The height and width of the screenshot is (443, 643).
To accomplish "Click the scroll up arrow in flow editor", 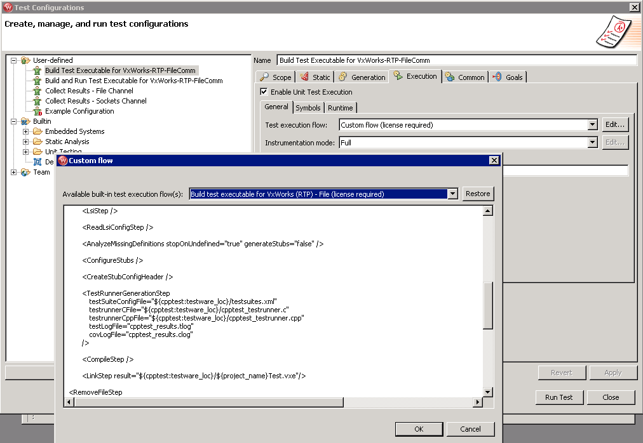I will (487, 211).
